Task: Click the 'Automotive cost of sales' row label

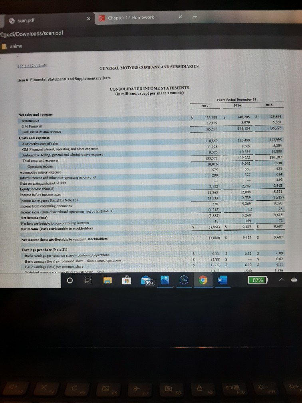Action: coord(40,144)
